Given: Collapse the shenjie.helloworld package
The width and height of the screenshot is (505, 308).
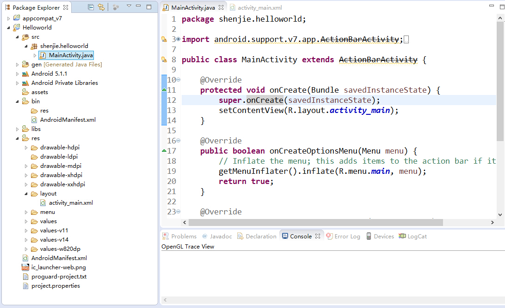Looking at the screenshot, I should (26, 46).
